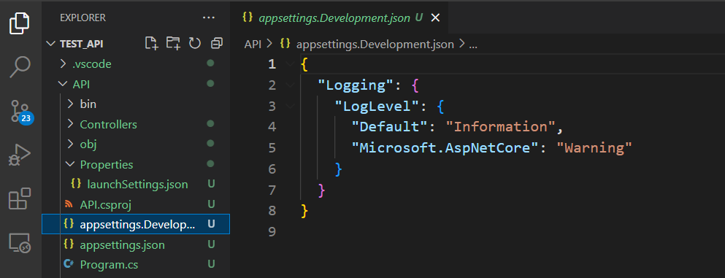
Task: Click the "Information" value on line 4
Action: [500, 126]
